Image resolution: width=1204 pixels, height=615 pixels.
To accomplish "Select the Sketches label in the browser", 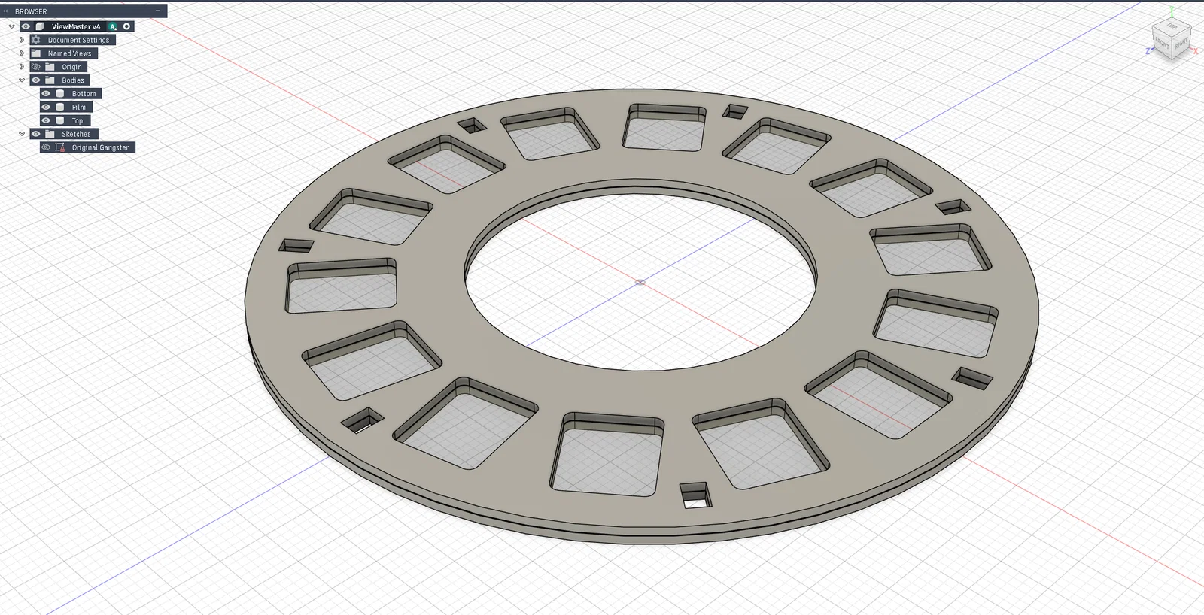I will 76,134.
